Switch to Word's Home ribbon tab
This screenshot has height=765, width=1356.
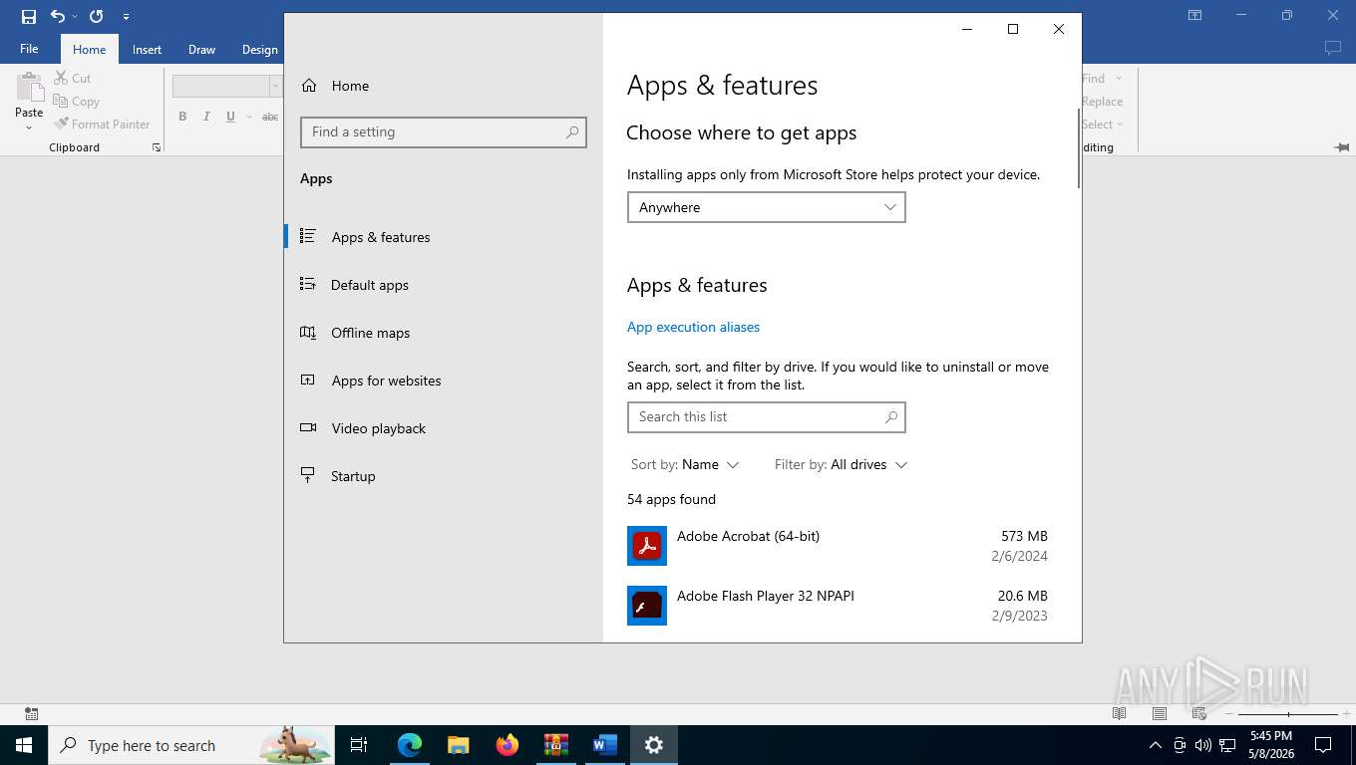[x=89, y=49]
